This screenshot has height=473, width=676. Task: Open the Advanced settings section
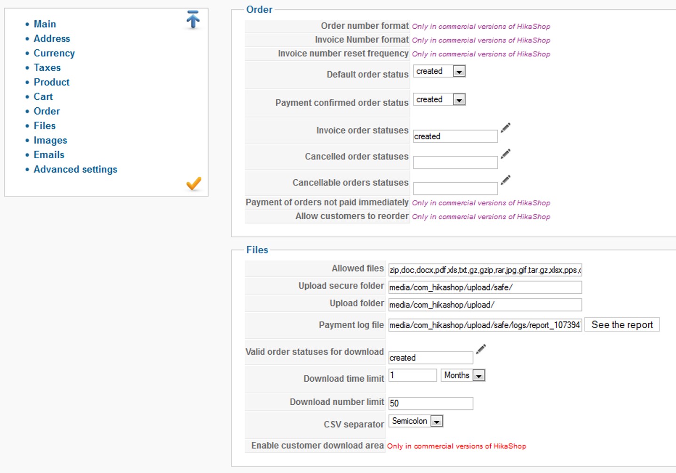75,169
